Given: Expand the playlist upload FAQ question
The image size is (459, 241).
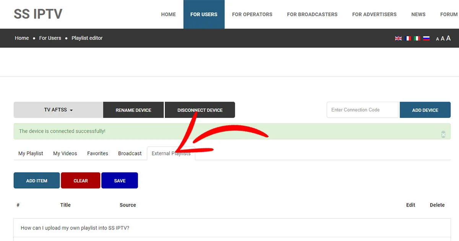Looking at the screenshot, I should (x=75, y=228).
